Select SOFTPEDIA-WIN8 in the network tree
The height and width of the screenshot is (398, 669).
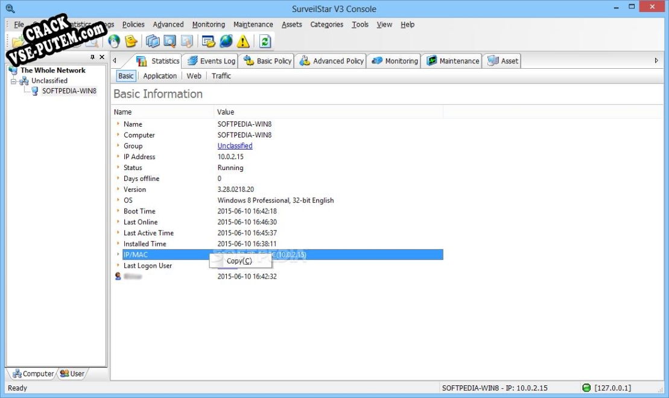[69, 91]
